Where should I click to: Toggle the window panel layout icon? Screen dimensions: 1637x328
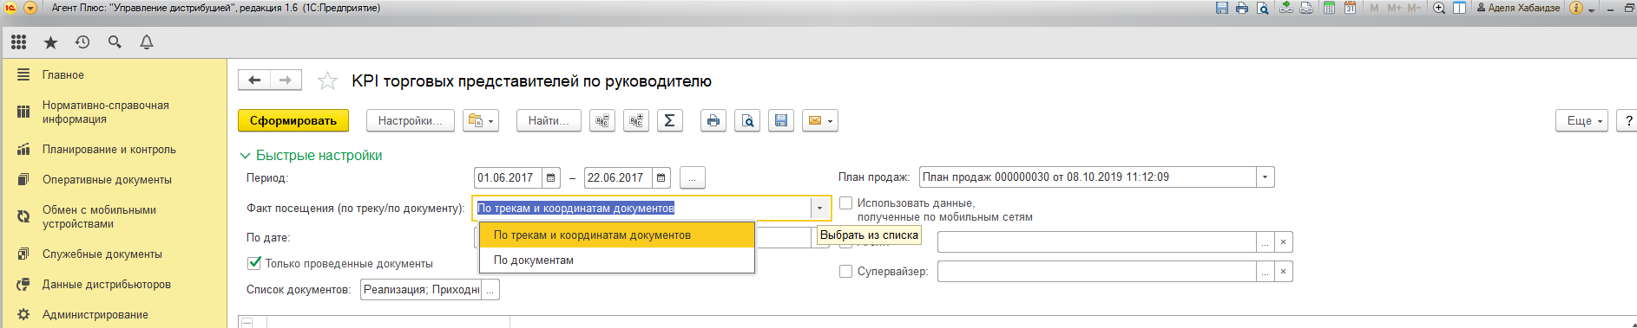(x=1460, y=8)
